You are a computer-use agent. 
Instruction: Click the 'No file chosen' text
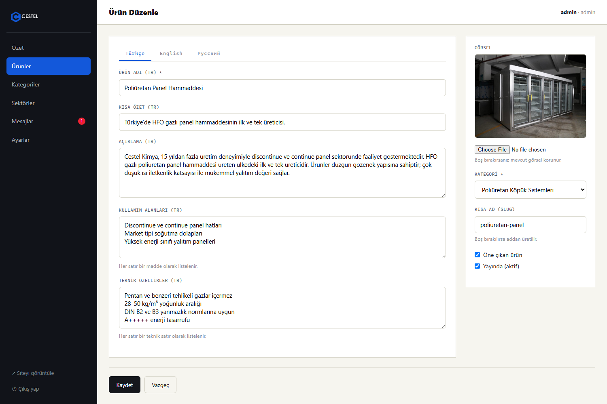point(528,149)
